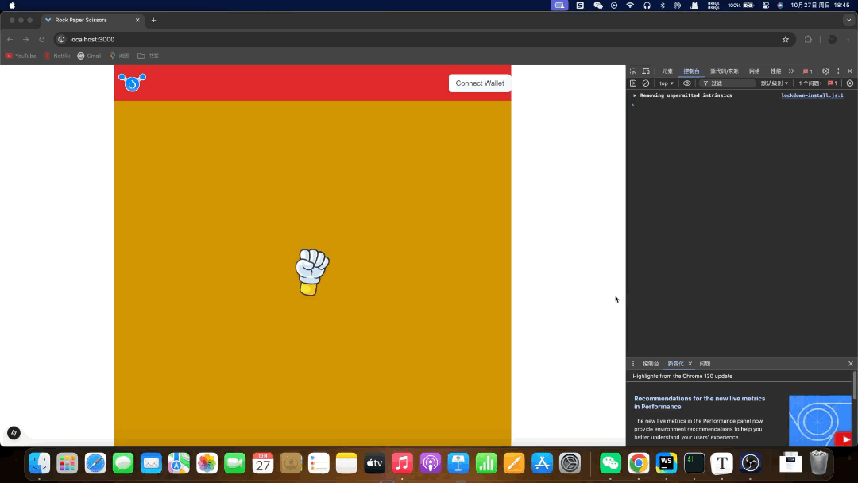Open the YouTube bookmark

click(21, 56)
